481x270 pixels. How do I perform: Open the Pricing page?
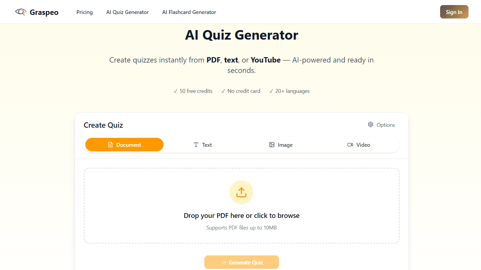pyautogui.click(x=84, y=12)
